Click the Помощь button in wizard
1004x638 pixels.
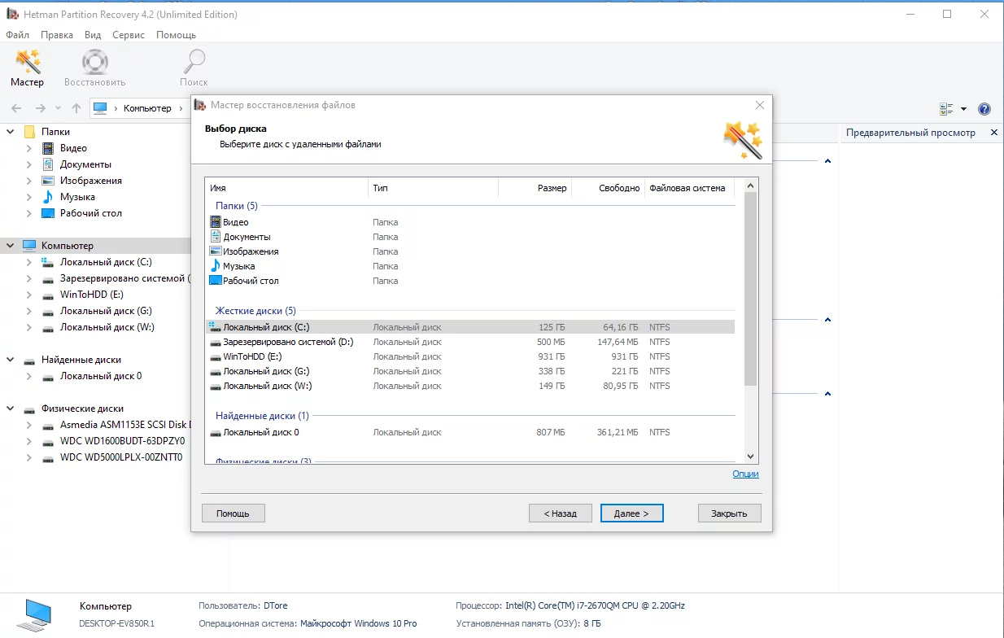click(x=233, y=513)
